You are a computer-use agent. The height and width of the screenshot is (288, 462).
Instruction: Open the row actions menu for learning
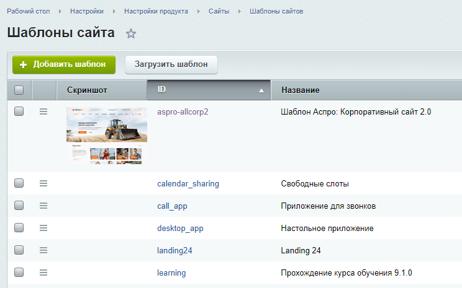pos(43,273)
